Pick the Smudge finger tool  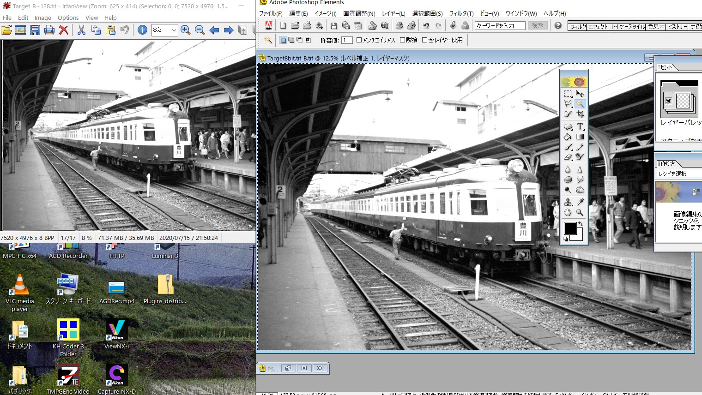click(x=580, y=180)
